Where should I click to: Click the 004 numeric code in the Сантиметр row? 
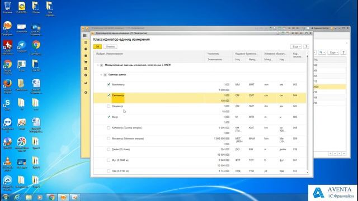(x=295, y=95)
